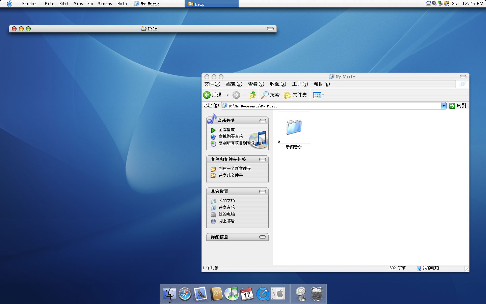
Task: Open the 工具(T) menu
Action: click(x=300, y=84)
